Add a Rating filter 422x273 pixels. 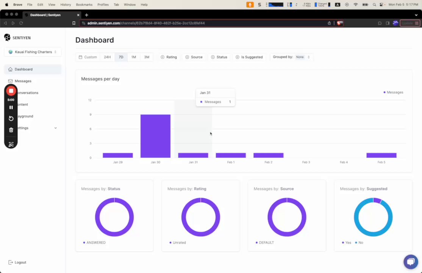point(169,57)
